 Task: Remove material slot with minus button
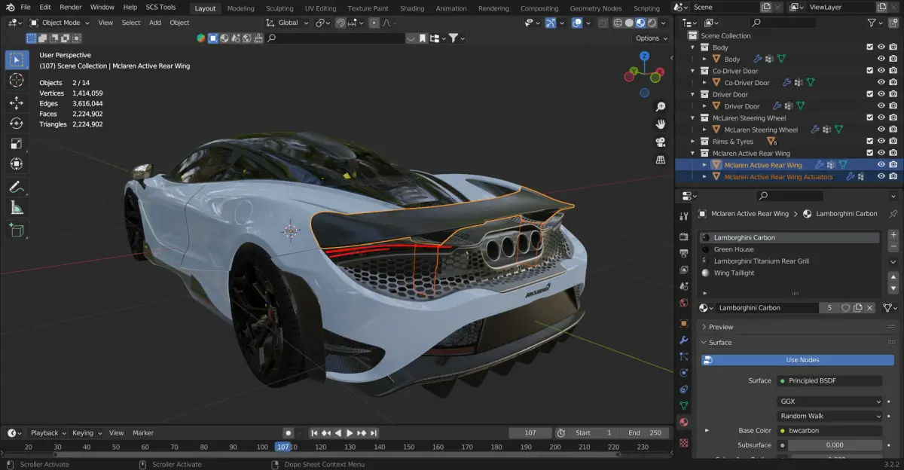click(893, 246)
